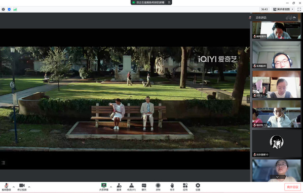Enter fullscreen with the corner arrows icon
Screen dimensions: 303x193
point(299,9)
